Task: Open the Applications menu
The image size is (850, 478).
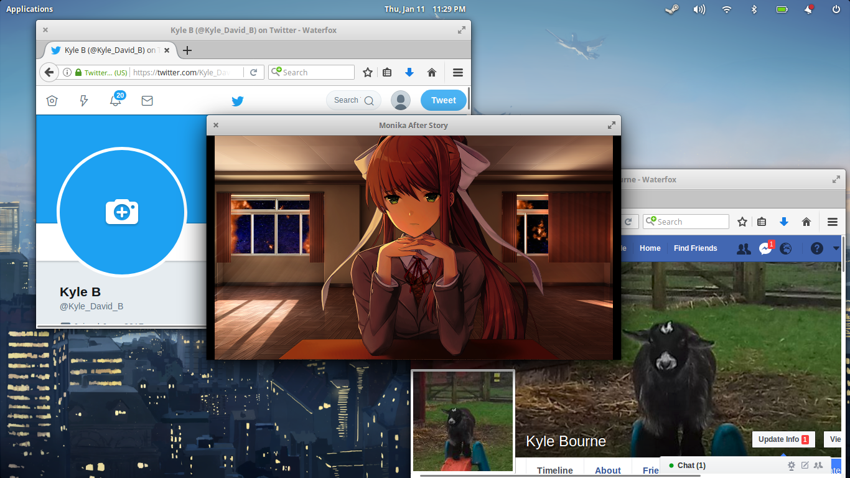Action: pyautogui.click(x=29, y=9)
